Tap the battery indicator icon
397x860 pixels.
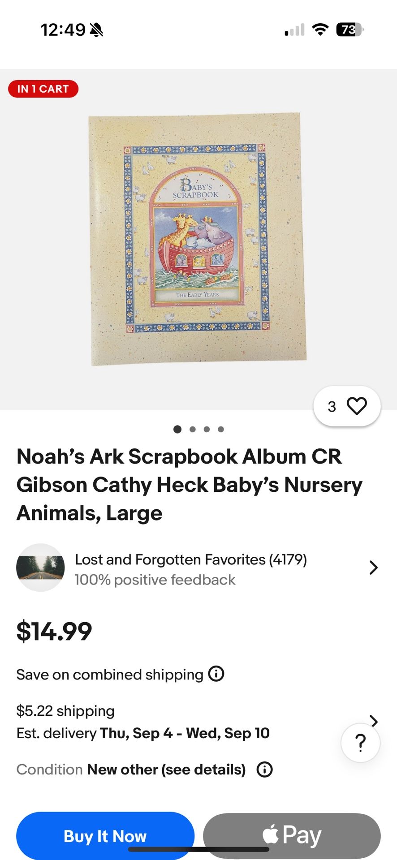[350, 30]
